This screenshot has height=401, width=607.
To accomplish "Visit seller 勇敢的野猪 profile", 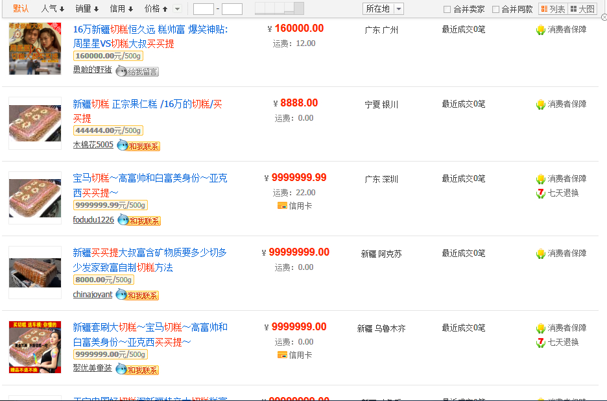I will coord(93,69).
